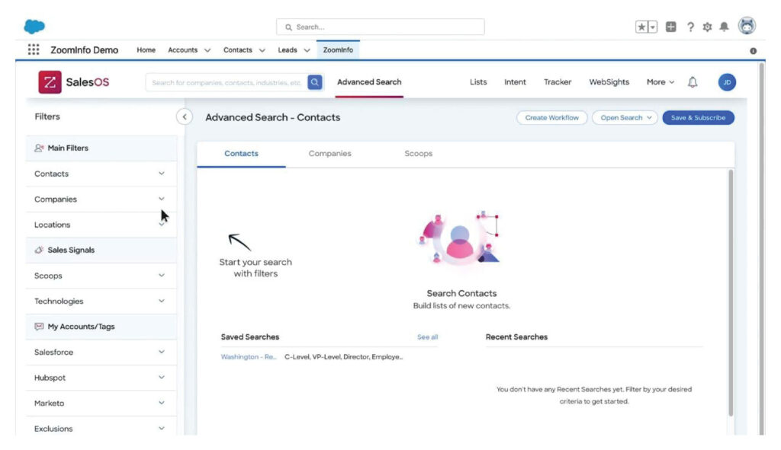Click the Recent Searches heading
The width and height of the screenshot is (781, 450).
pos(516,337)
